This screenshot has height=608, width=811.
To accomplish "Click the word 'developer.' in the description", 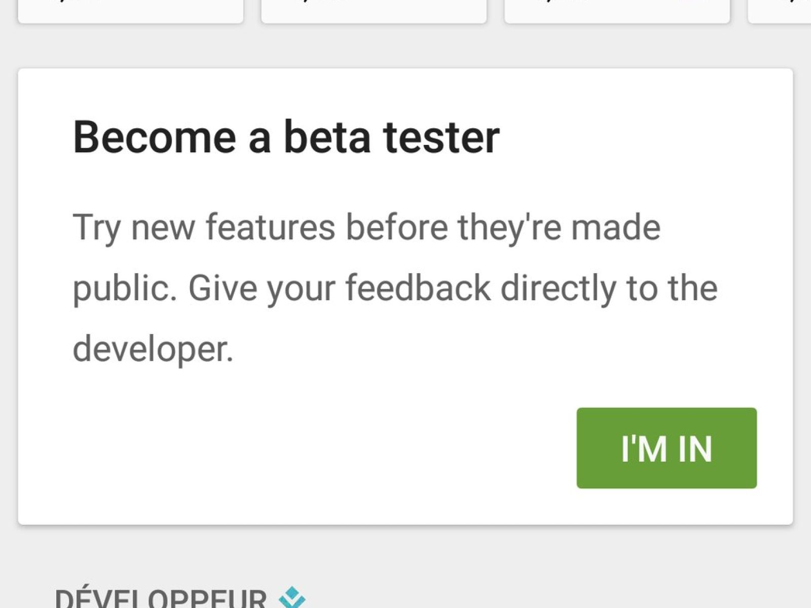I will pos(153,349).
